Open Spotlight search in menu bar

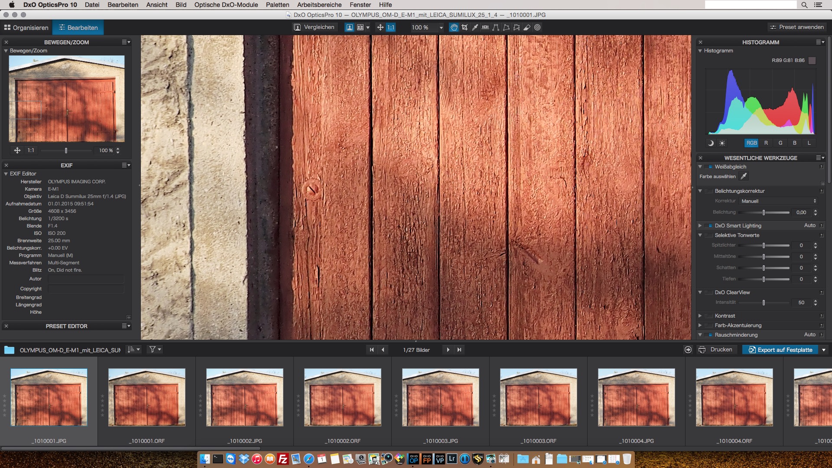click(x=804, y=5)
